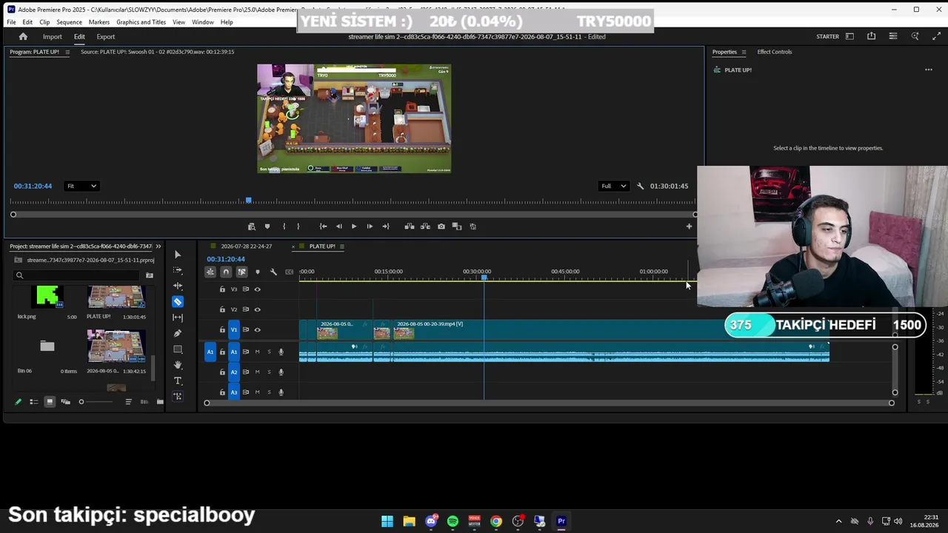Open the three-dot options in Properties panel
Screen dimensions: 948x533
929,70
